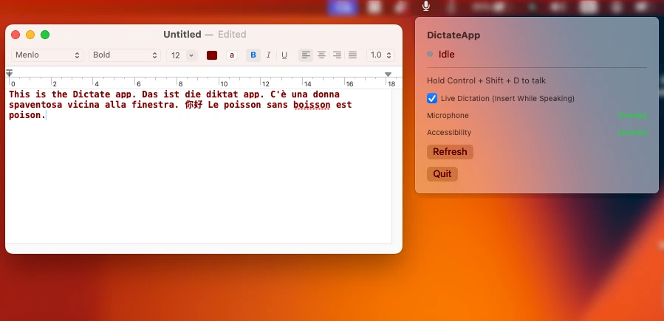664x321 pixels.
Task: Open the dark red text color swatch
Action: click(x=212, y=55)
